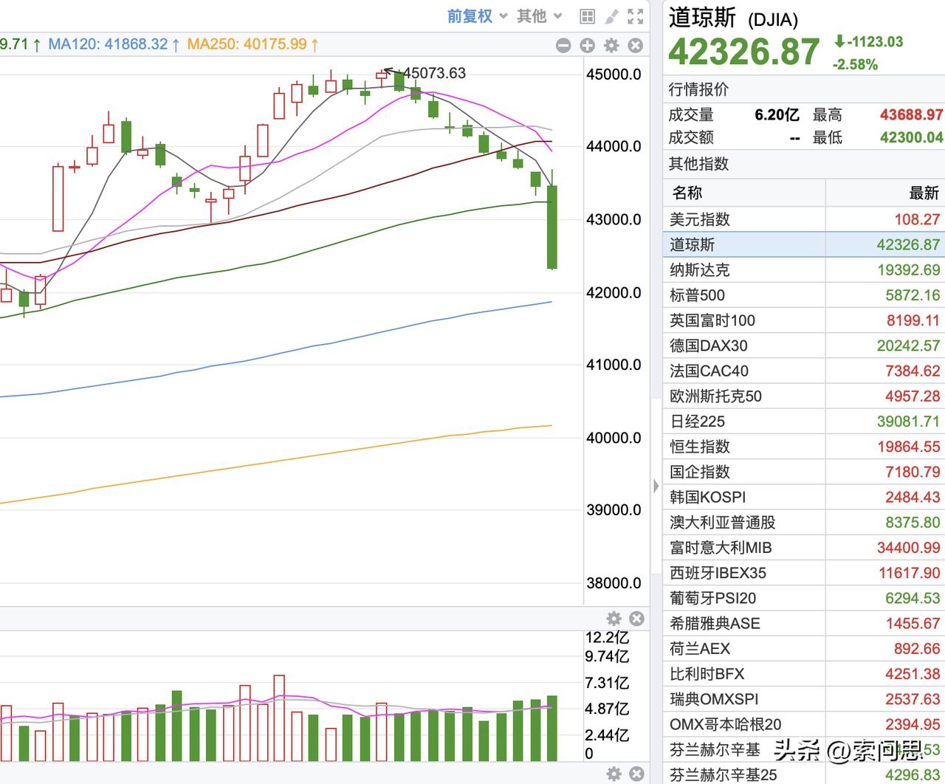The height and width of the screenshot is (784, 945).
Task: Click the 最低 42300.04 value
Action: tap(911, 137)
